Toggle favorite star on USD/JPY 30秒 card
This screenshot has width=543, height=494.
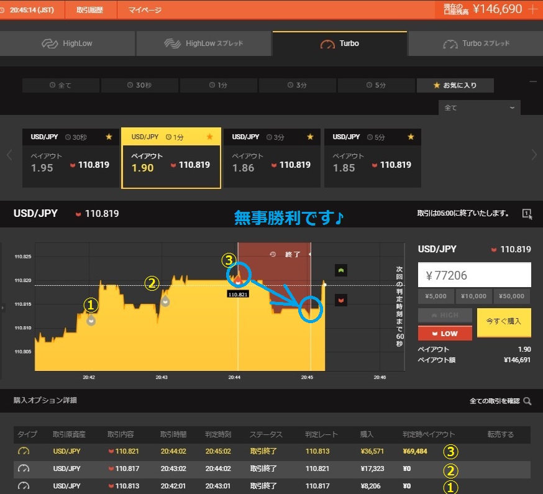coord(109,137)
